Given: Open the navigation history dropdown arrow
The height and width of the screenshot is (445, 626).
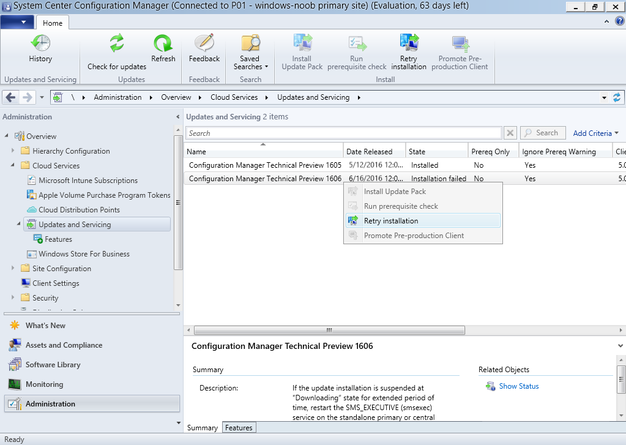Looking at the screenshot, I should click(42, 97).
